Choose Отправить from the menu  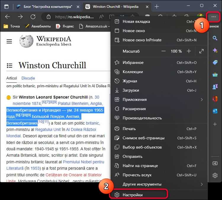pyautogui.click(x=159, y=157)
